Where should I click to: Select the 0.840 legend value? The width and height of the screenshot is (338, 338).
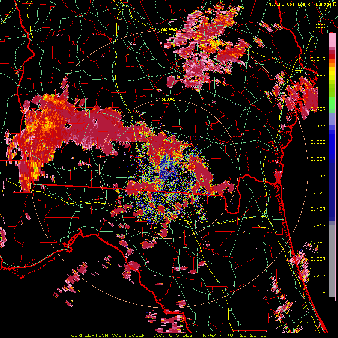click(318, 92)
